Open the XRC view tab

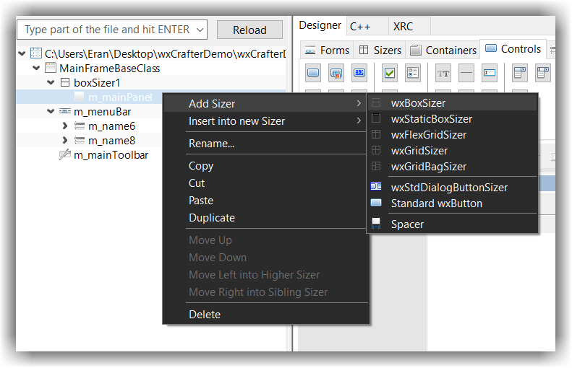(x=403, y=26)
